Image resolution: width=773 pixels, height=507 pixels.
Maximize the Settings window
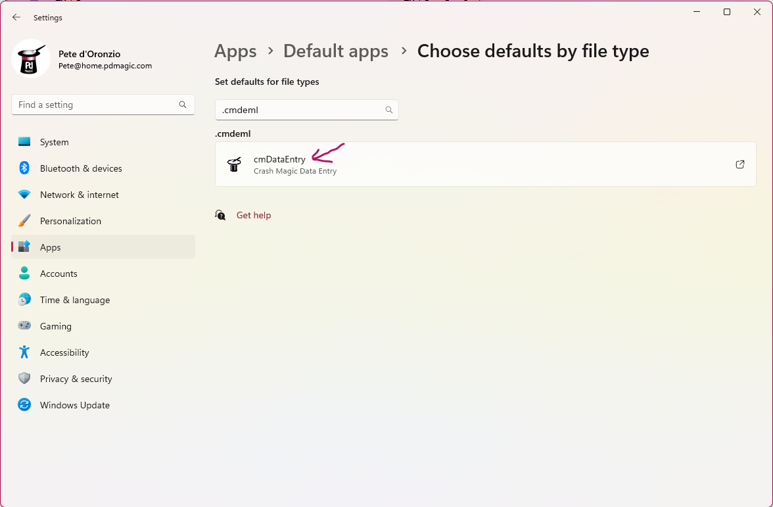point(727,12)
